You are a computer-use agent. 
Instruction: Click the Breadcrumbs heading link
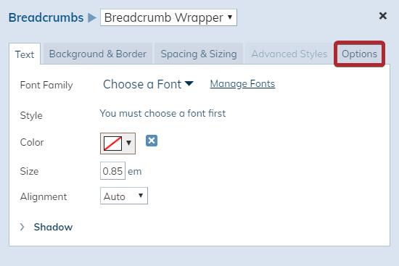click(46, 18)
